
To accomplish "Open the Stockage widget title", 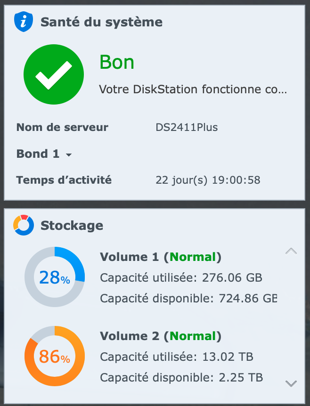I will pyautogui.click(x=72, y=225).
